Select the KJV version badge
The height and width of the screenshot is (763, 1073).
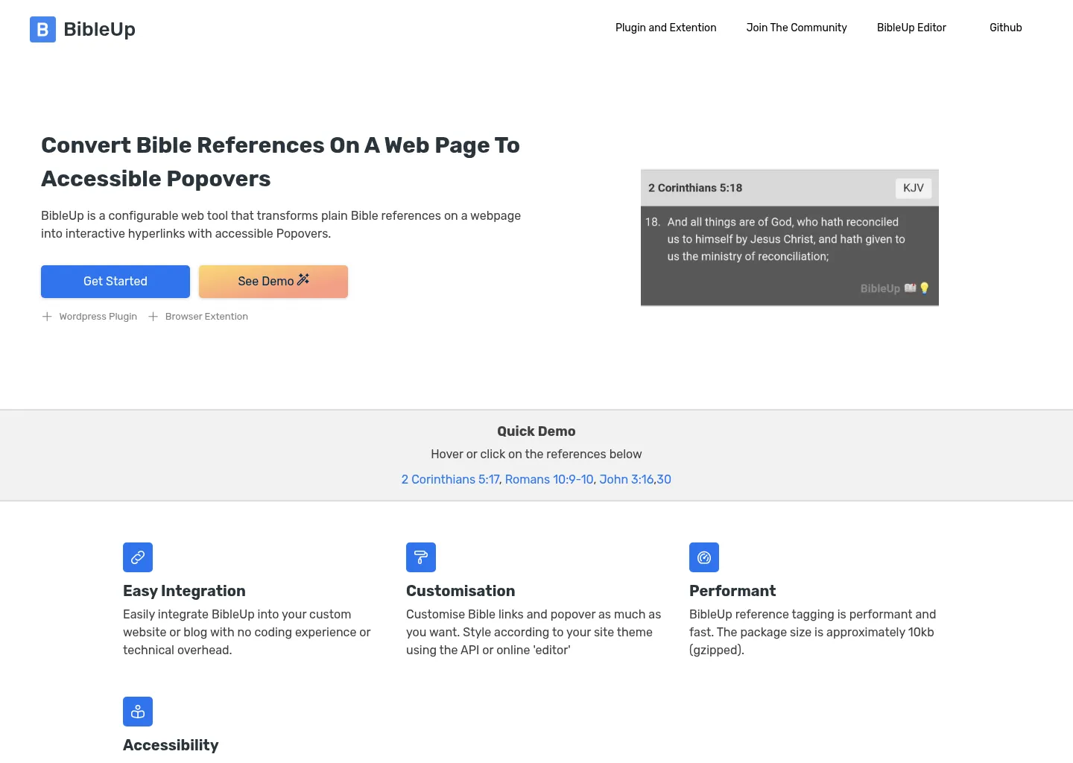[x=913, y=188]
